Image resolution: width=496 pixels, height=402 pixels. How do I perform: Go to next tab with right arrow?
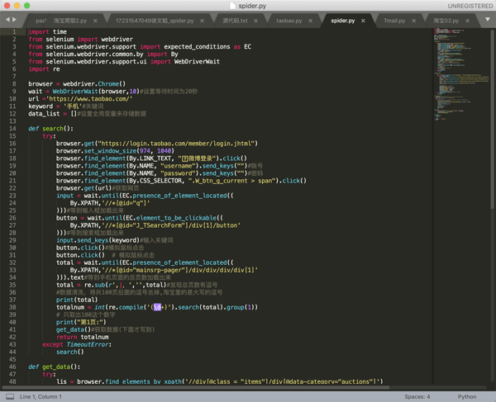(14, 20)
